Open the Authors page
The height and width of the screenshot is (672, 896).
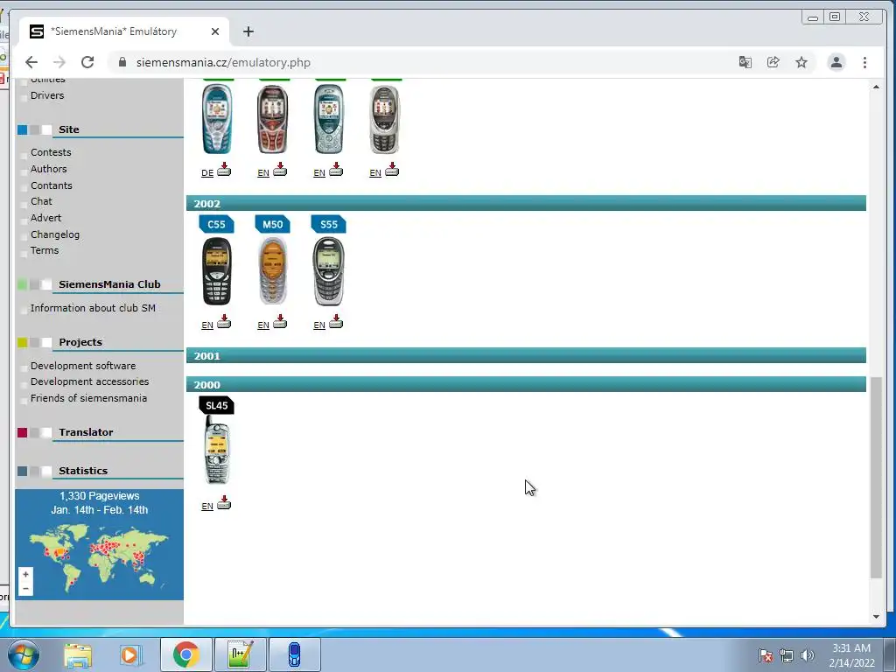(49, 169)
